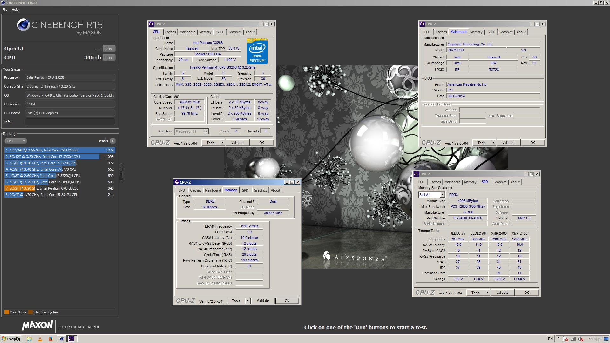Viewport: 610px width, 343px height.
Task: Switch to SPD tab in Memory window
Action: [245, 190]
